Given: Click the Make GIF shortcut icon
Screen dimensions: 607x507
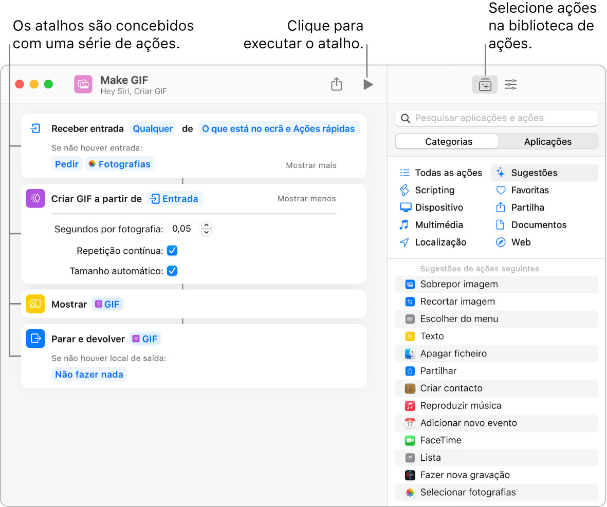Looking at the screenshot, I should tap(83, 84).
